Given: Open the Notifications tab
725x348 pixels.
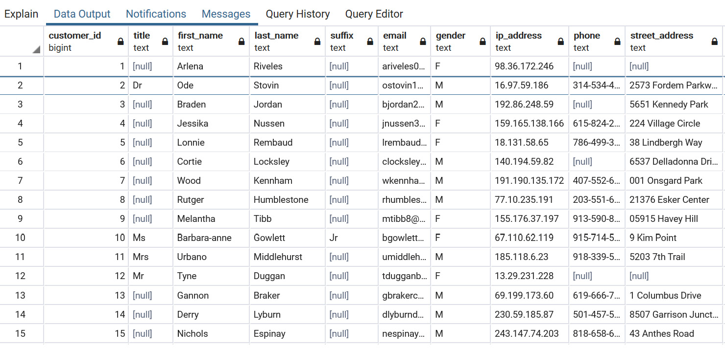Looking at the screenshot, I should 156,14.
